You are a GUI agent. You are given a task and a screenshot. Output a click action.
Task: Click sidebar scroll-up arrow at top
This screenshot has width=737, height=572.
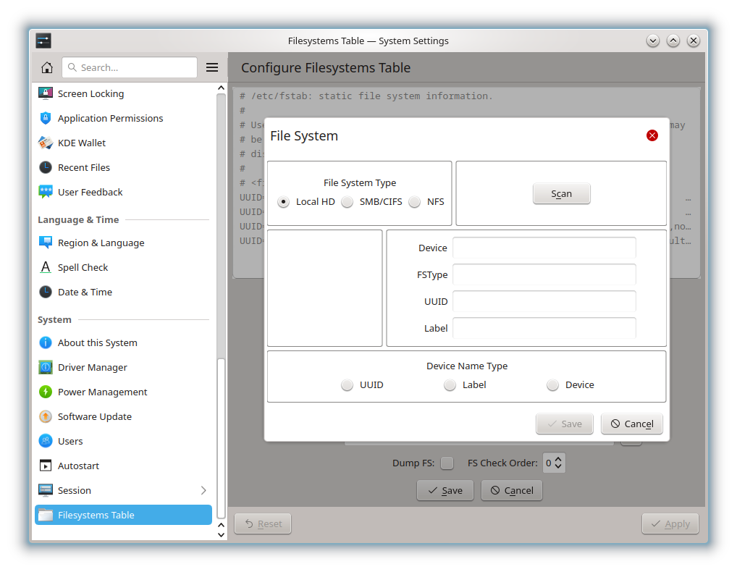[x=221, y=88]
